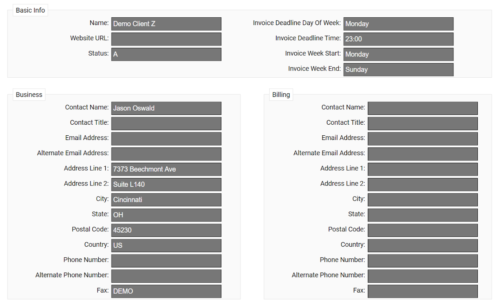The width and height of the screenshot is (503, 300).
Task: Focus the Billing Address Line 1 field
Action: pyautogui.click(x=423, y=169)
